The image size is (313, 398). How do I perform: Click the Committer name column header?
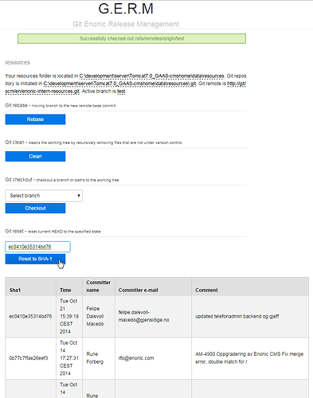pos(99,287)
